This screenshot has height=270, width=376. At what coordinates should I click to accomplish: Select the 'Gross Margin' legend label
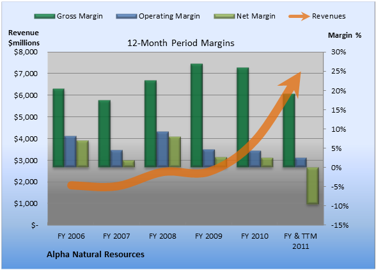(x=80, y=16)
